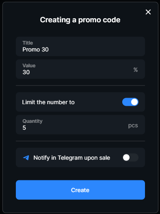This screenshot has height=214, width=160.
Task: Select the Promo 30 text in Title
Action: click(36, 49)
